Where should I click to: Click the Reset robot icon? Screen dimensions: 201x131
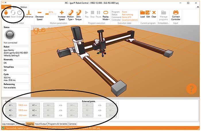coord(13,13)
